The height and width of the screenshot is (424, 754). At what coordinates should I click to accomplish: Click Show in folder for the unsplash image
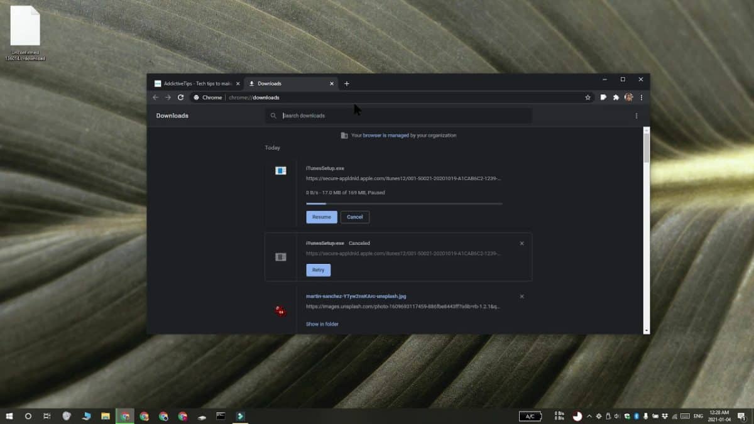322,324
